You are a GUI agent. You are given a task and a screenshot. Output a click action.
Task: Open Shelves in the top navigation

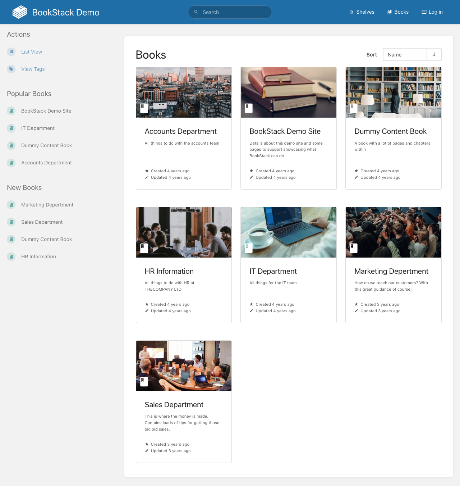click(x=362, y=12)
